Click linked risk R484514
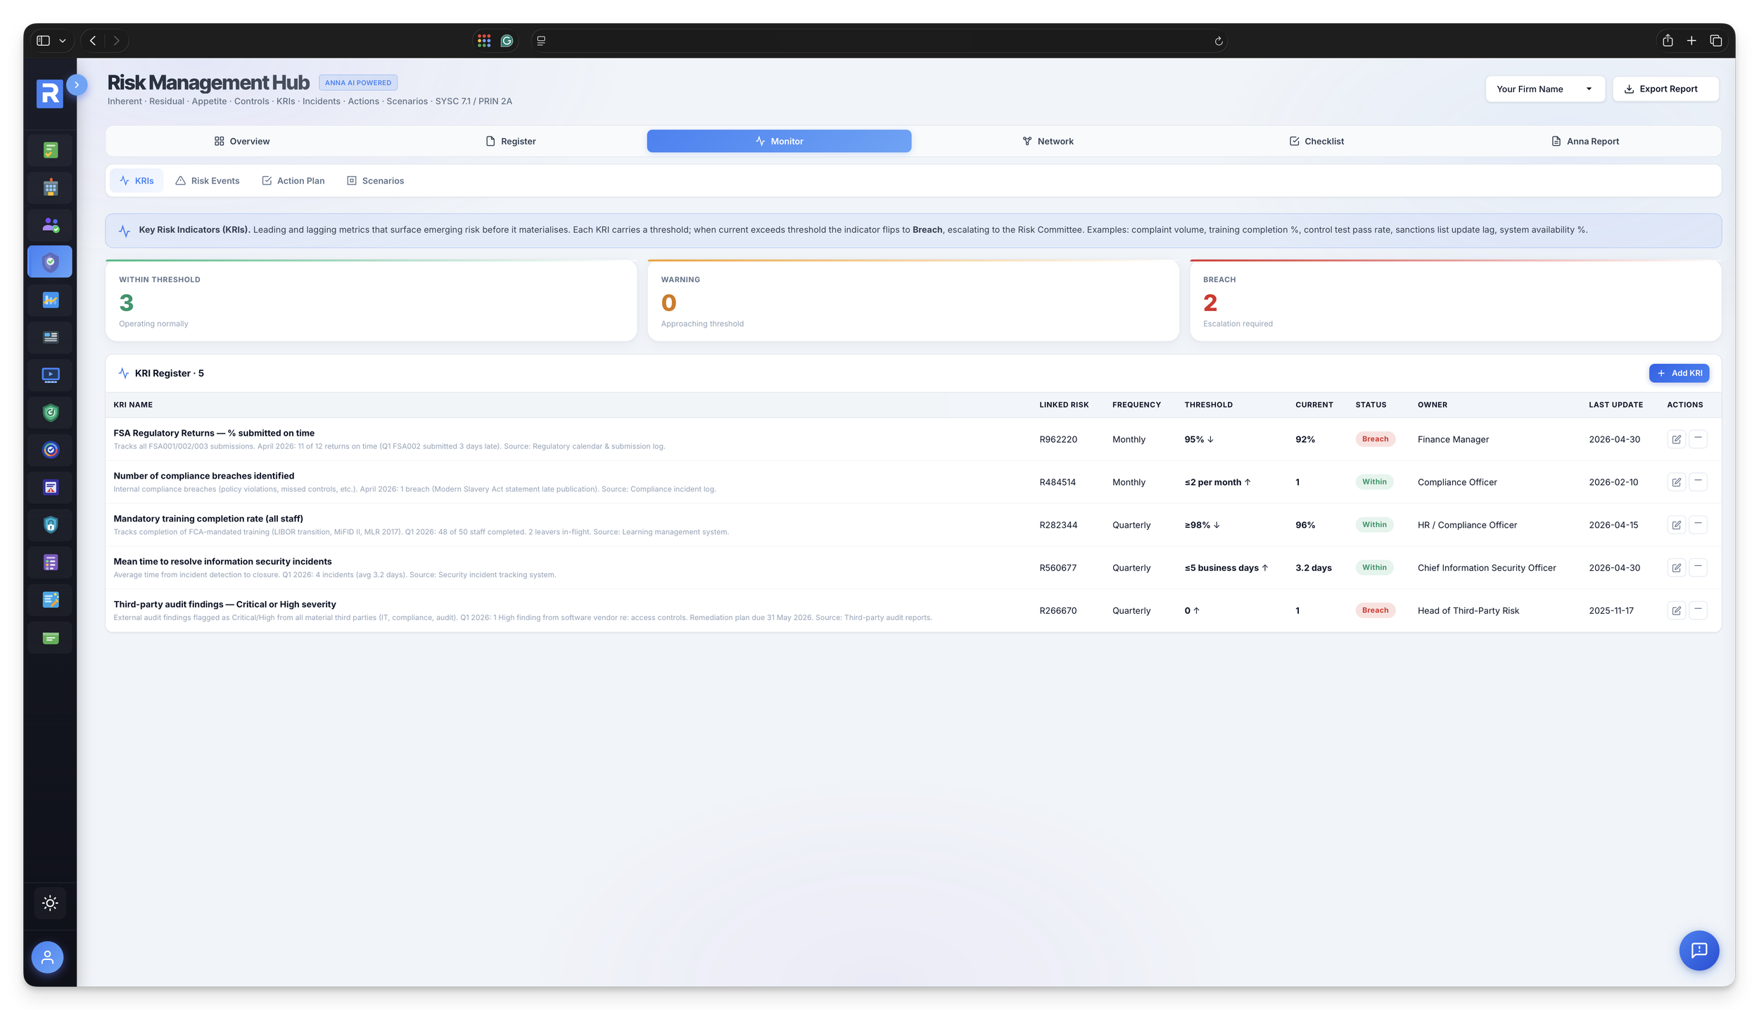 pyautogui.click(x=1058, y=482)
